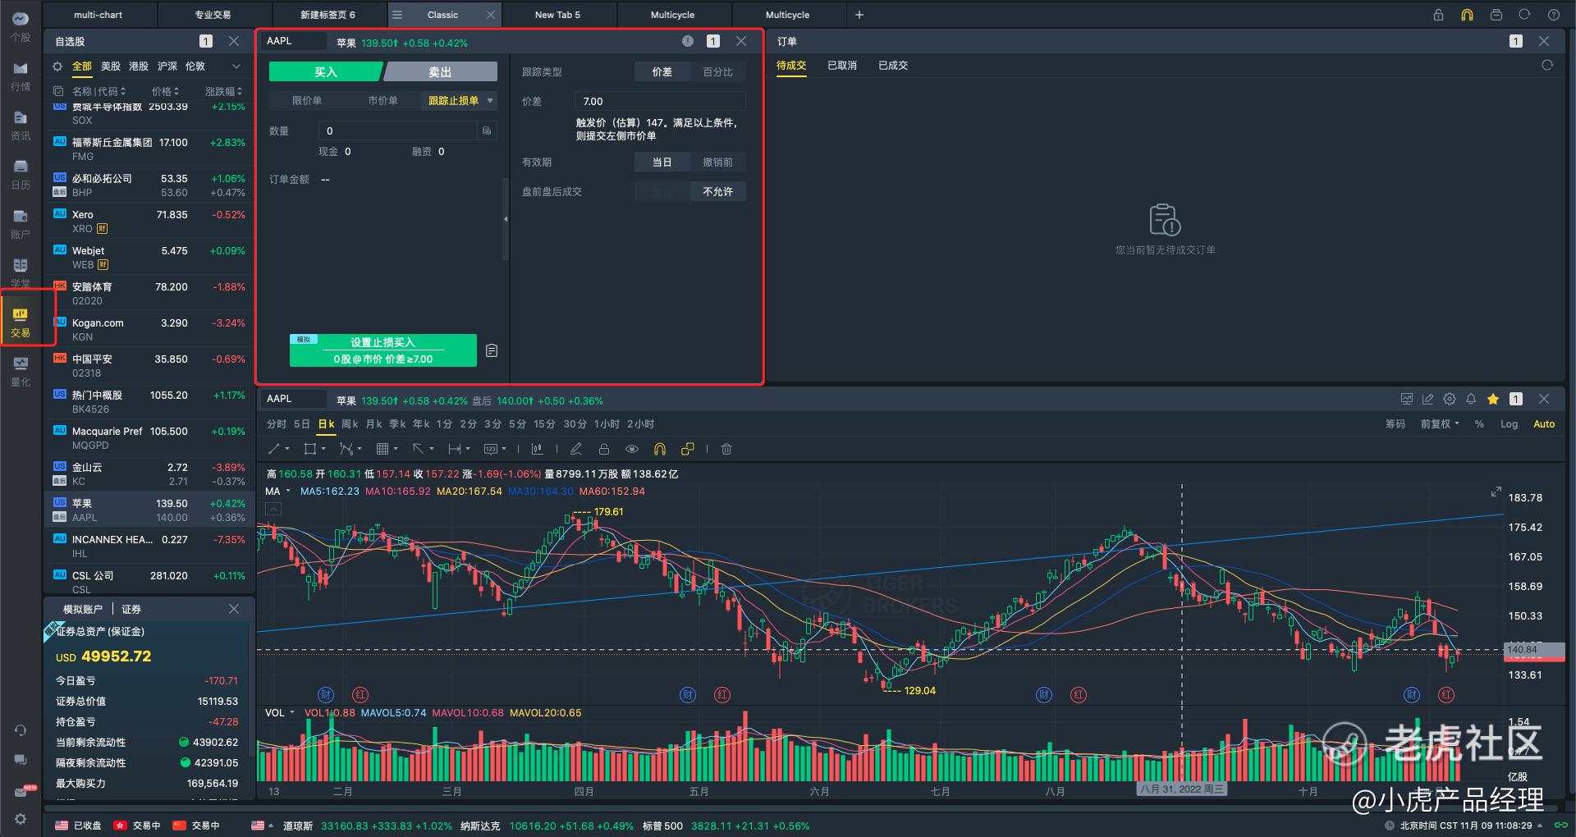
Task: Open chart settings gear in AAPL chart header
Action: click(x=1450, y=399)
